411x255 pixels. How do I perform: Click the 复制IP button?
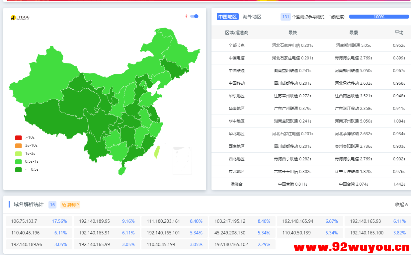(x=70, y=205)
